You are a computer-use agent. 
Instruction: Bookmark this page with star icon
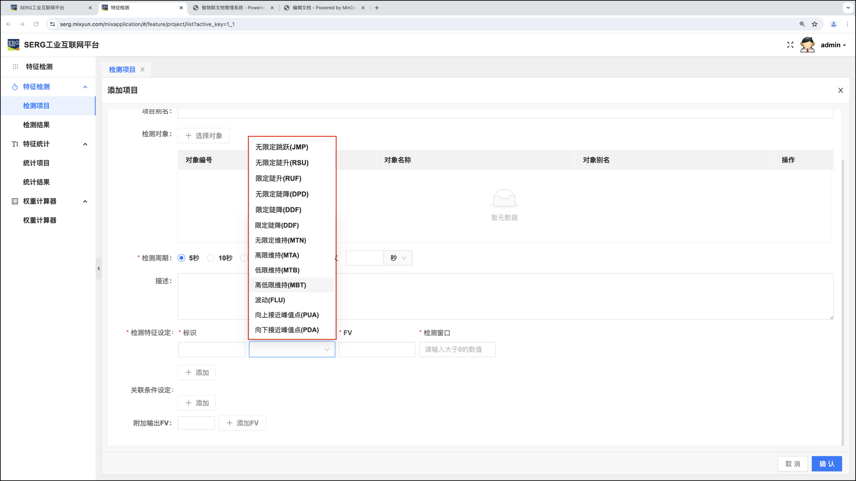coord(815,24)
